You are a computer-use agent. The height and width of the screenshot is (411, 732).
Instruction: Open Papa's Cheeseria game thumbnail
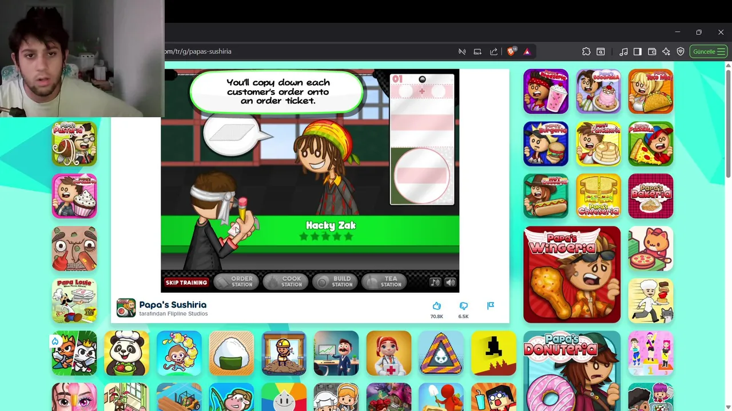click(x=598, y=196)
